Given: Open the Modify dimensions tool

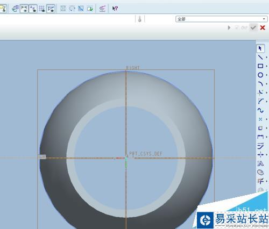Looking at the screenshot, I should tap(260, 146).
